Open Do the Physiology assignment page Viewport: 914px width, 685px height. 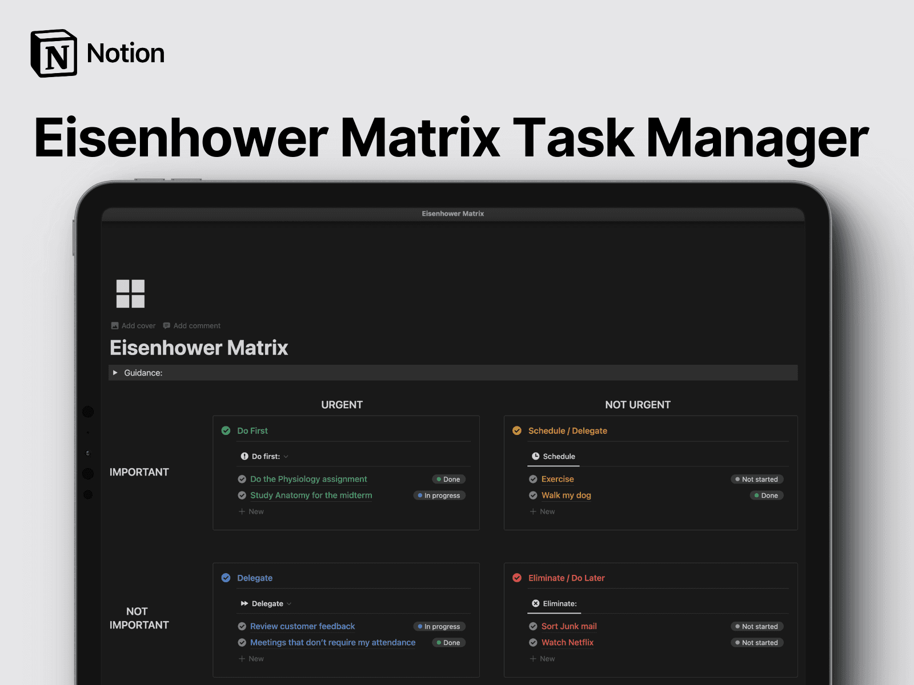[308, 479]
